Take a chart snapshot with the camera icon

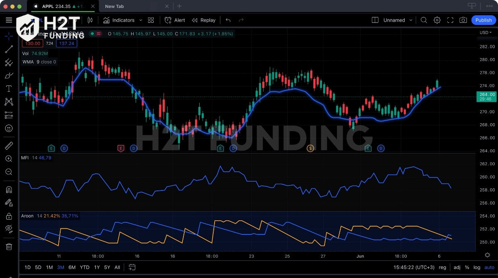464,20
